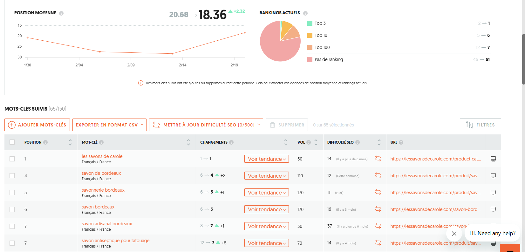Click help icon in URL column header

401,142
